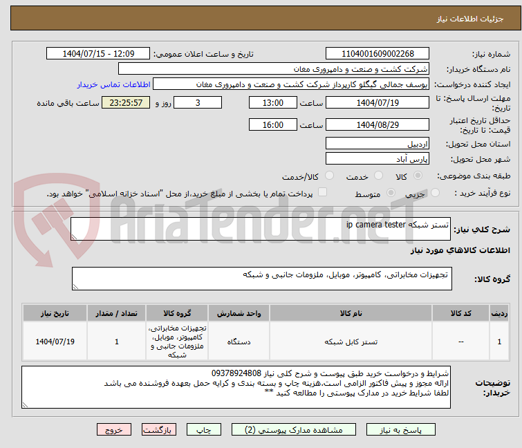Viewport: 522px width, 448px height.
Task: Click the نام کالا column header
Action: pyautogui.click(x=351, y=313)
